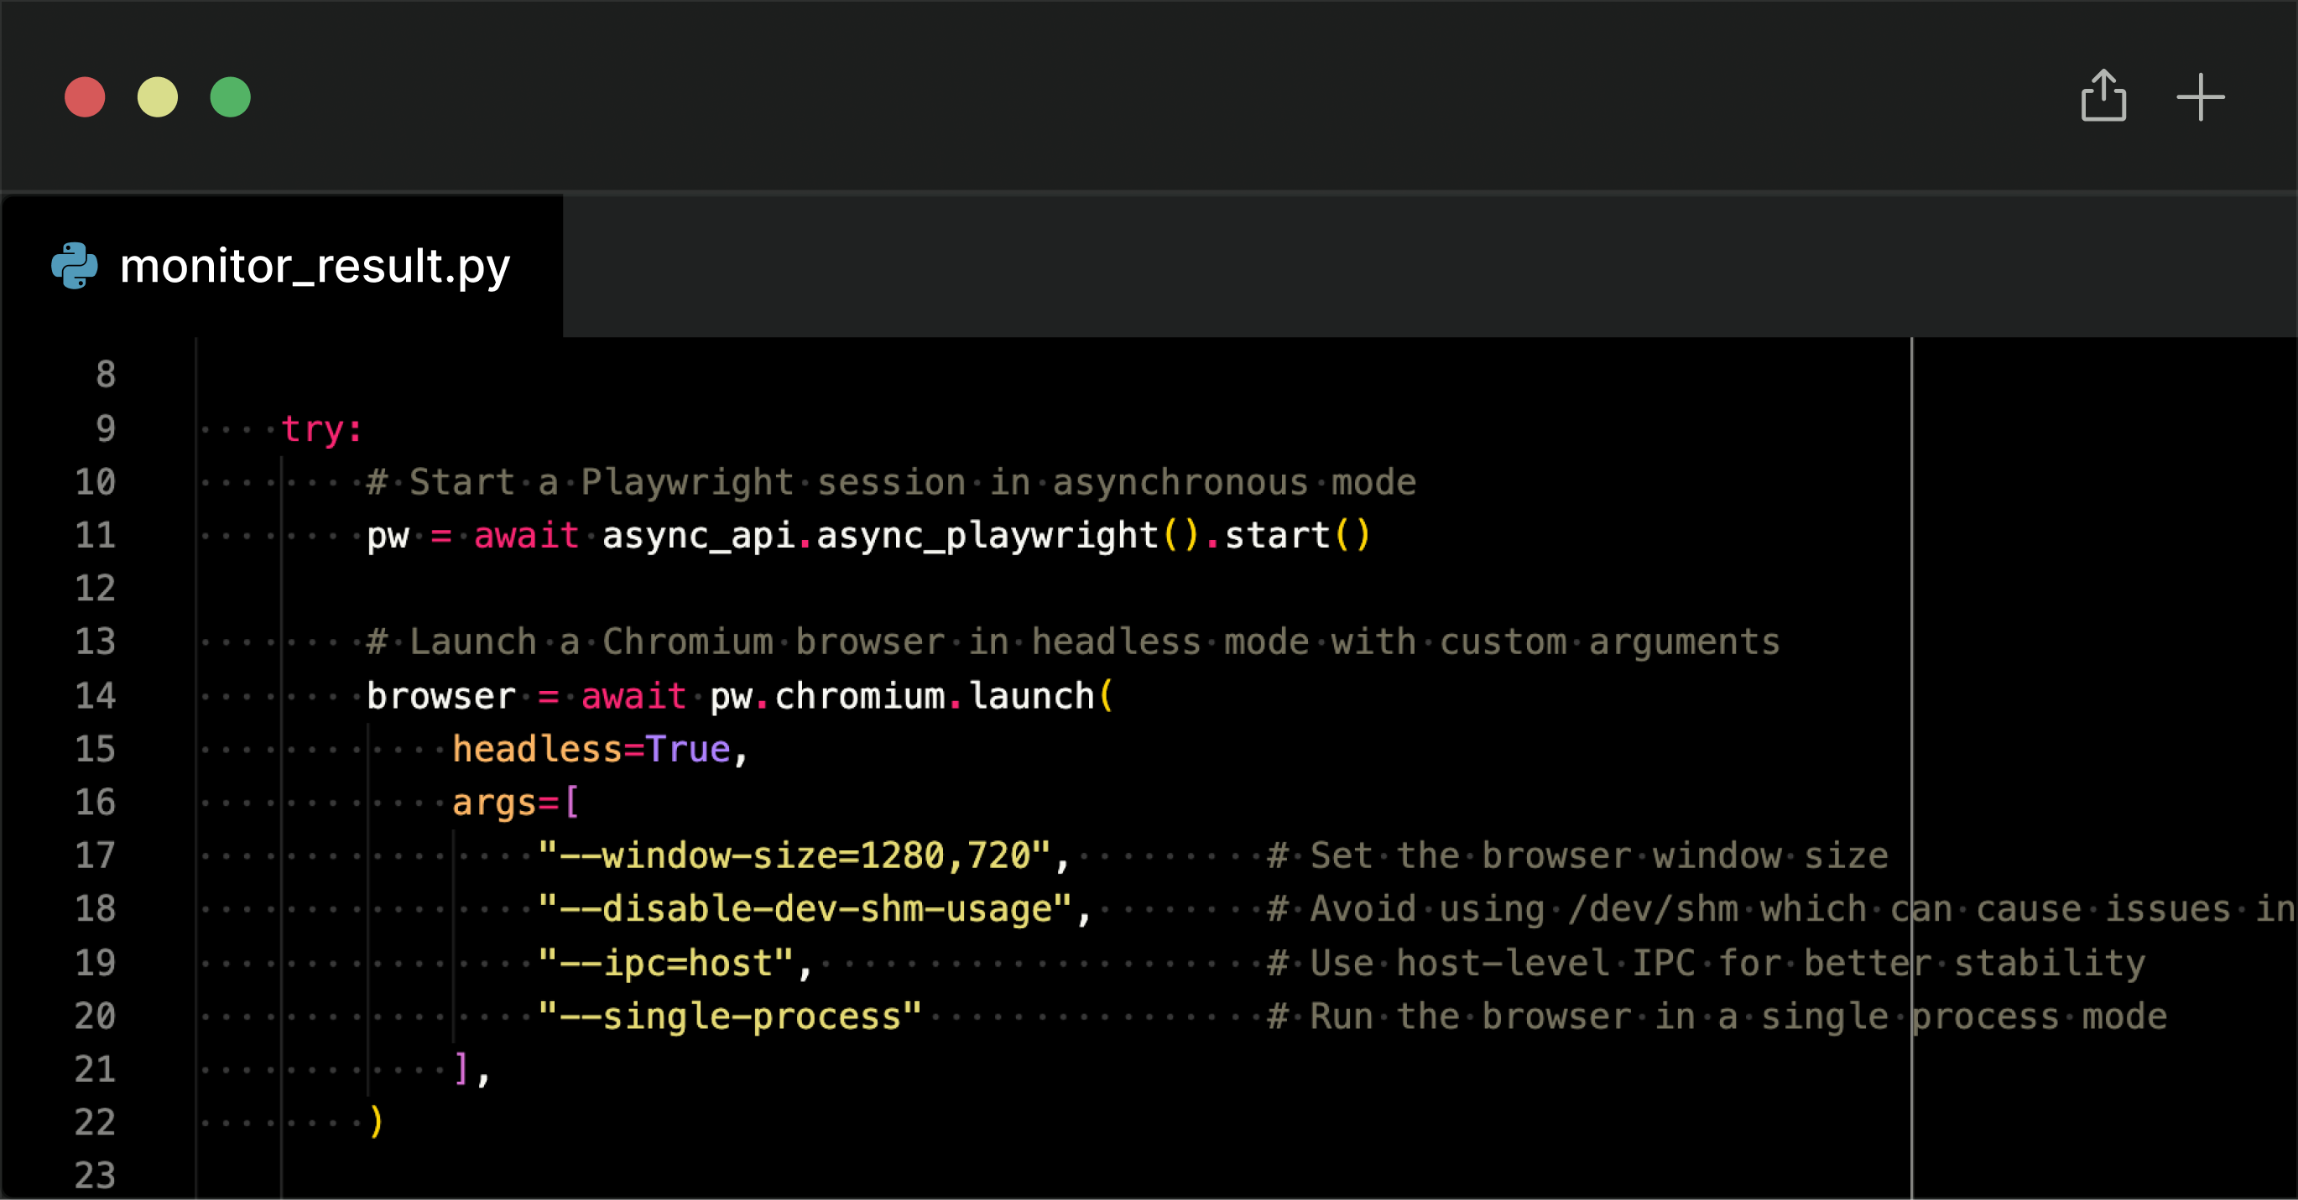Click the '--ipc=host' string
Screen dimensions: 2298x1200
[x=665, y=963]
